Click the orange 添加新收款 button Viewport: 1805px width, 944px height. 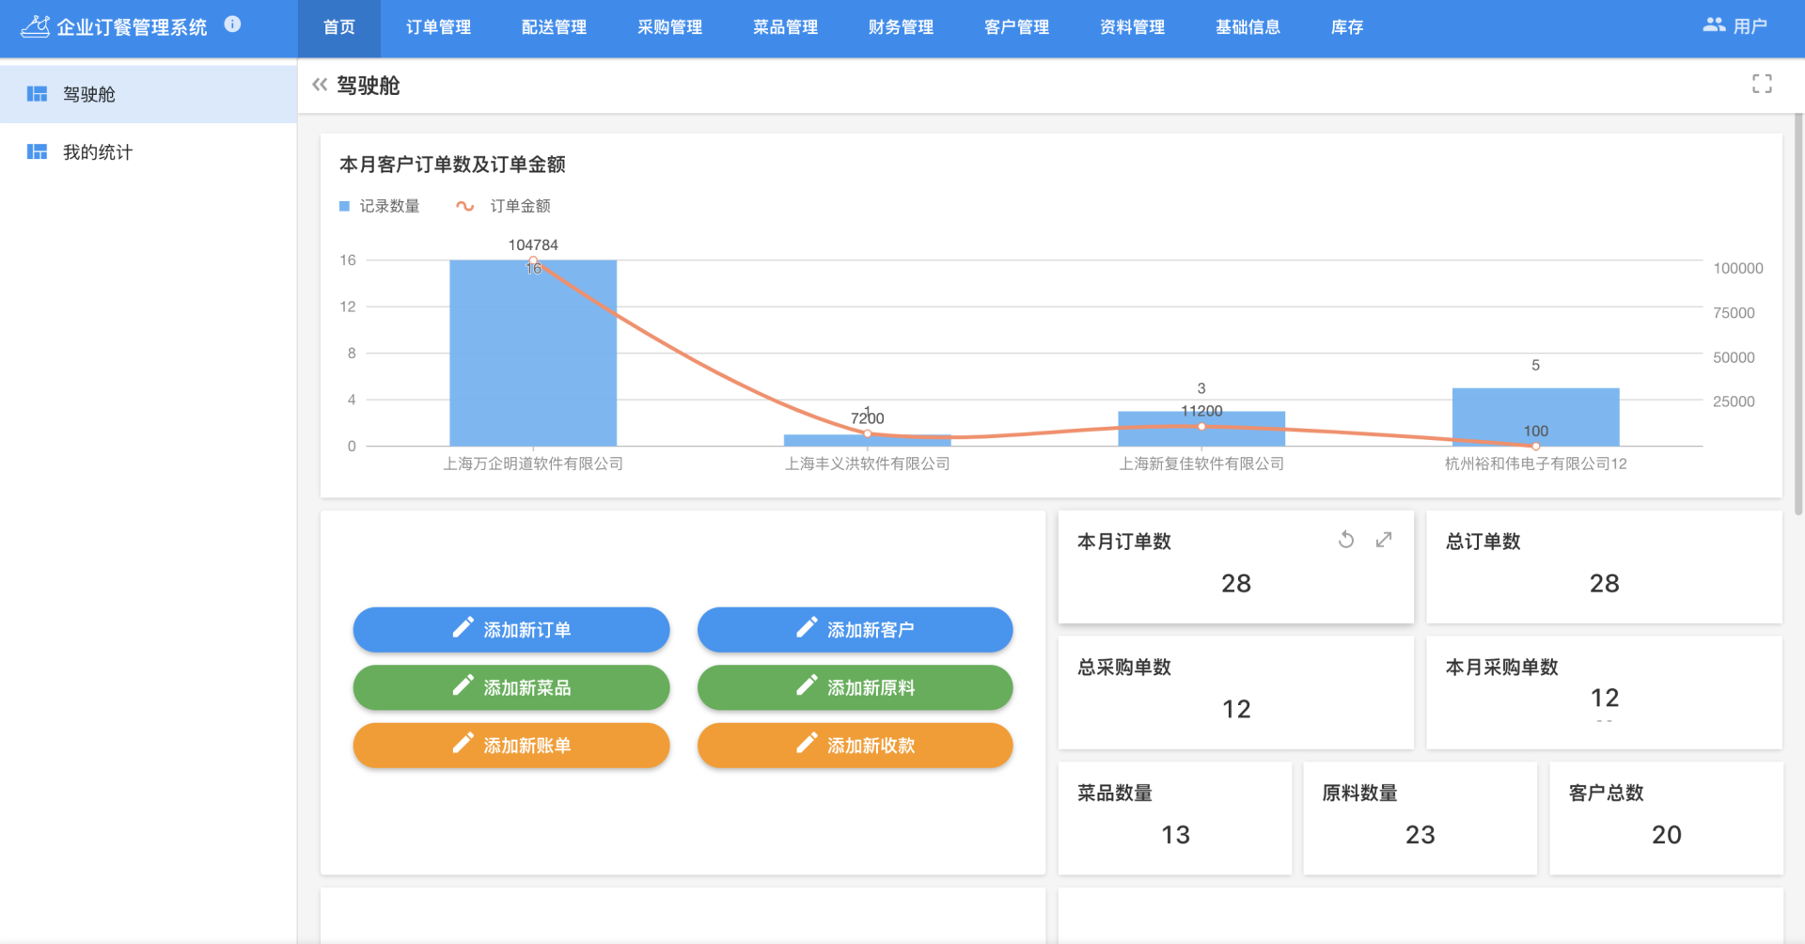(855, 746)
